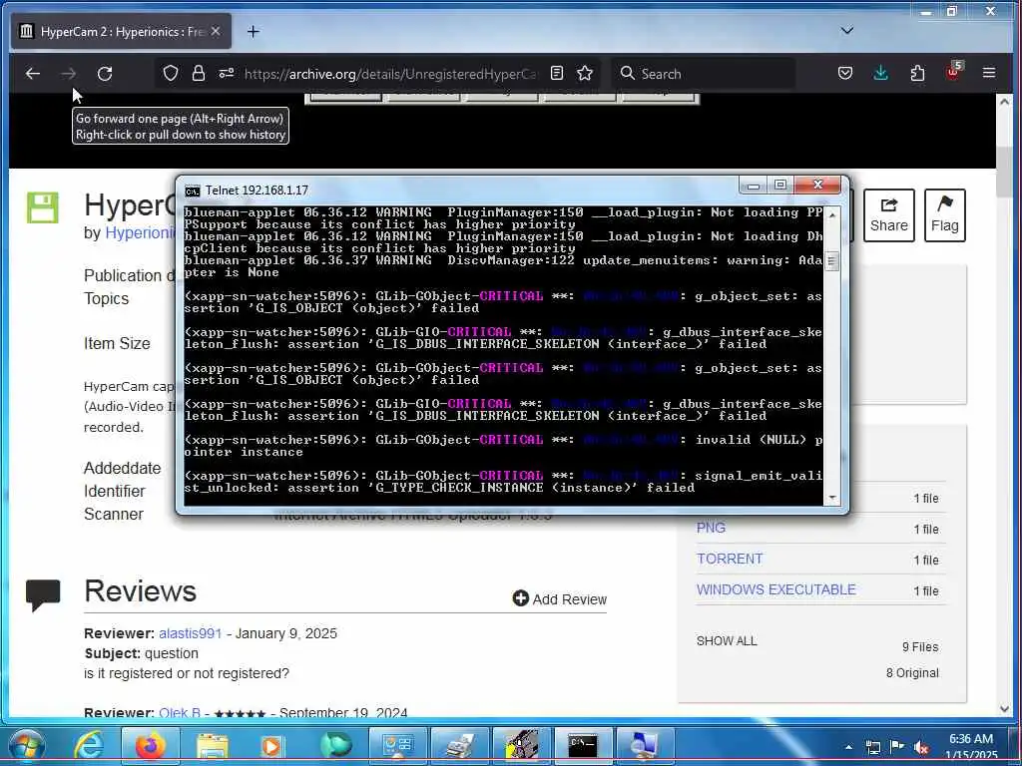Image resolution: width=1022 pixels, height=766 pixels.
Task: Close the HyperCam 2 tab
Action: click(216, 31)
